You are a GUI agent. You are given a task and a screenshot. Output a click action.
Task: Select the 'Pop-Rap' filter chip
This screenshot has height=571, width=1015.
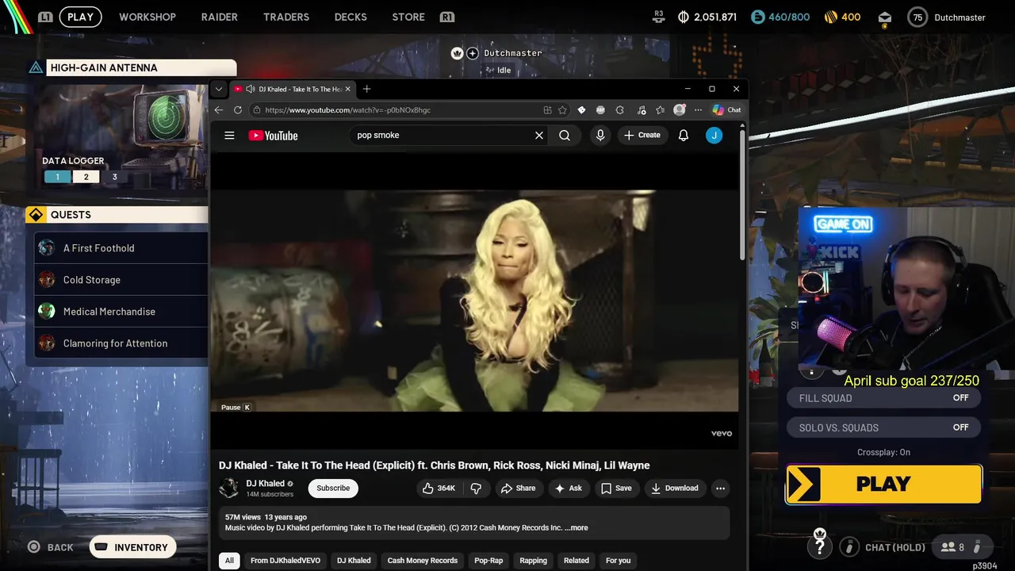[488, 561]
